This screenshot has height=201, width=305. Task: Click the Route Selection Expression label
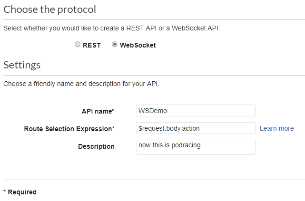pyautogui.click(x=68, y=129)
